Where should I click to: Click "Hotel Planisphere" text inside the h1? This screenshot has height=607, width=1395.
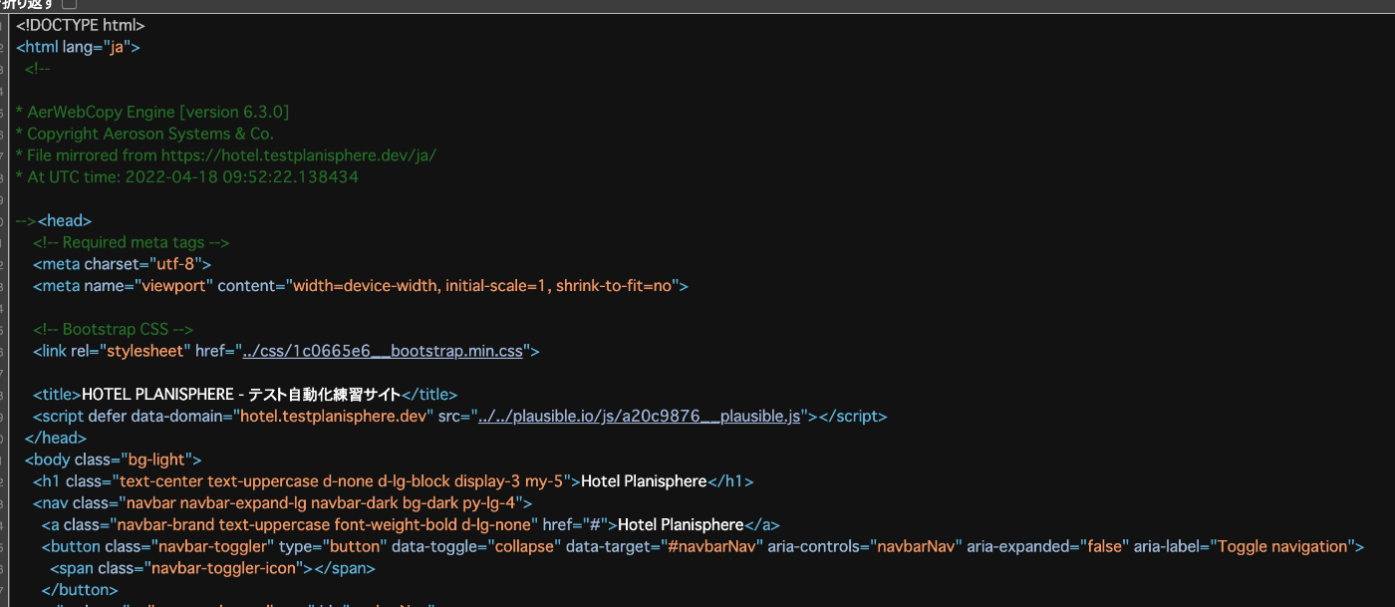[644, 481]
